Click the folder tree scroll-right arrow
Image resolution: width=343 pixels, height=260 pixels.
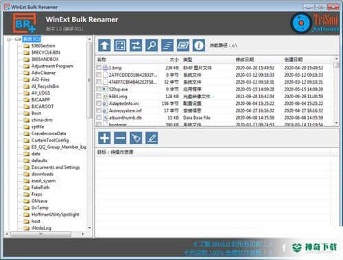point(83,234)
